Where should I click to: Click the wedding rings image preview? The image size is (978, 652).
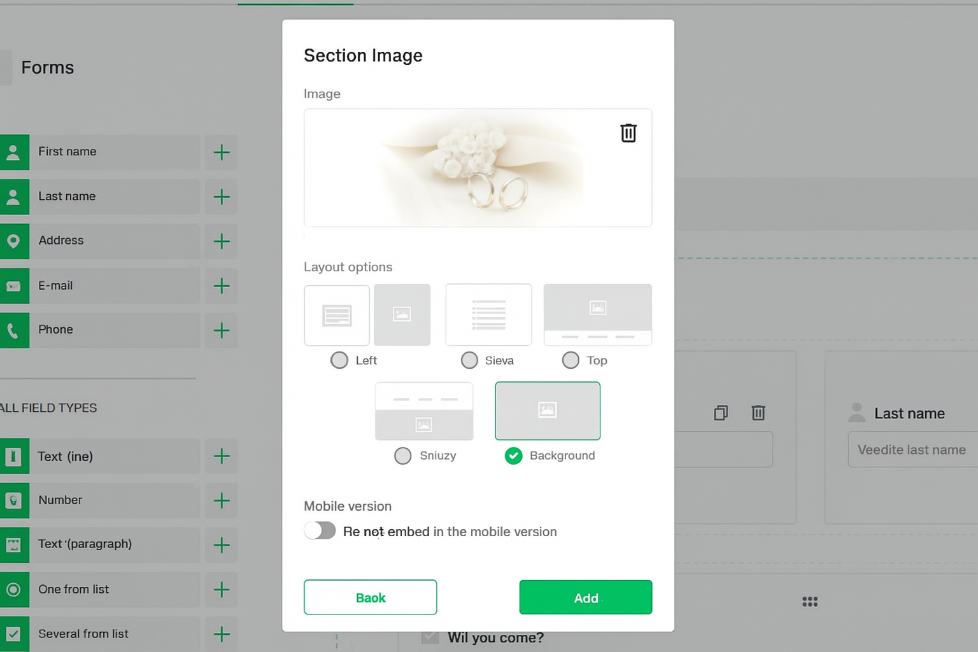(478, 168)
